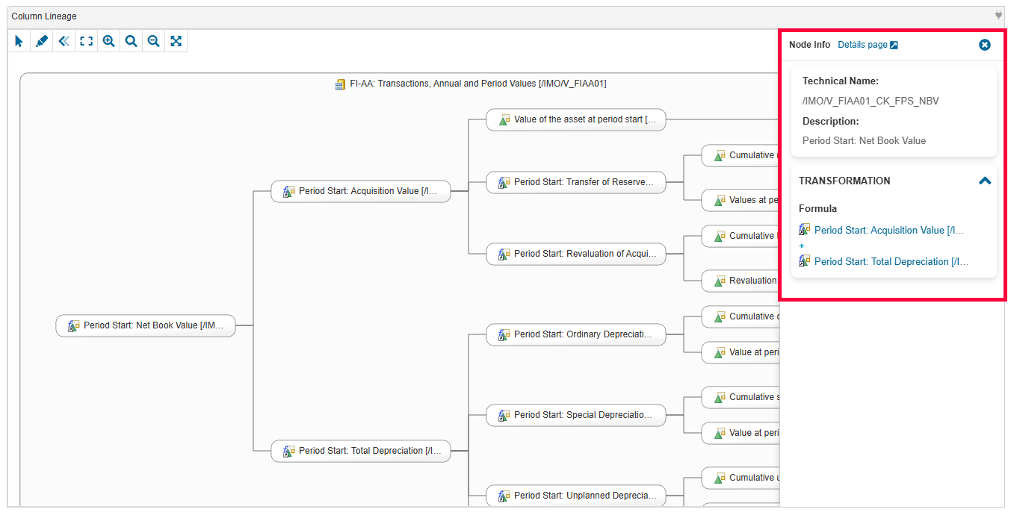1011x515 pixels.
Task: Click the Ordinary Depreciation node icon
Action: click(x=504, y=334)
